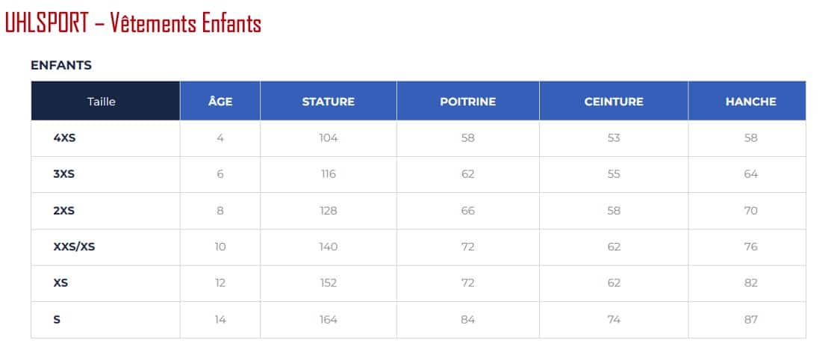Viewport: 837px width, 352px height.
Task: Select the CEINTURE column header
Action: pos(614,102)
